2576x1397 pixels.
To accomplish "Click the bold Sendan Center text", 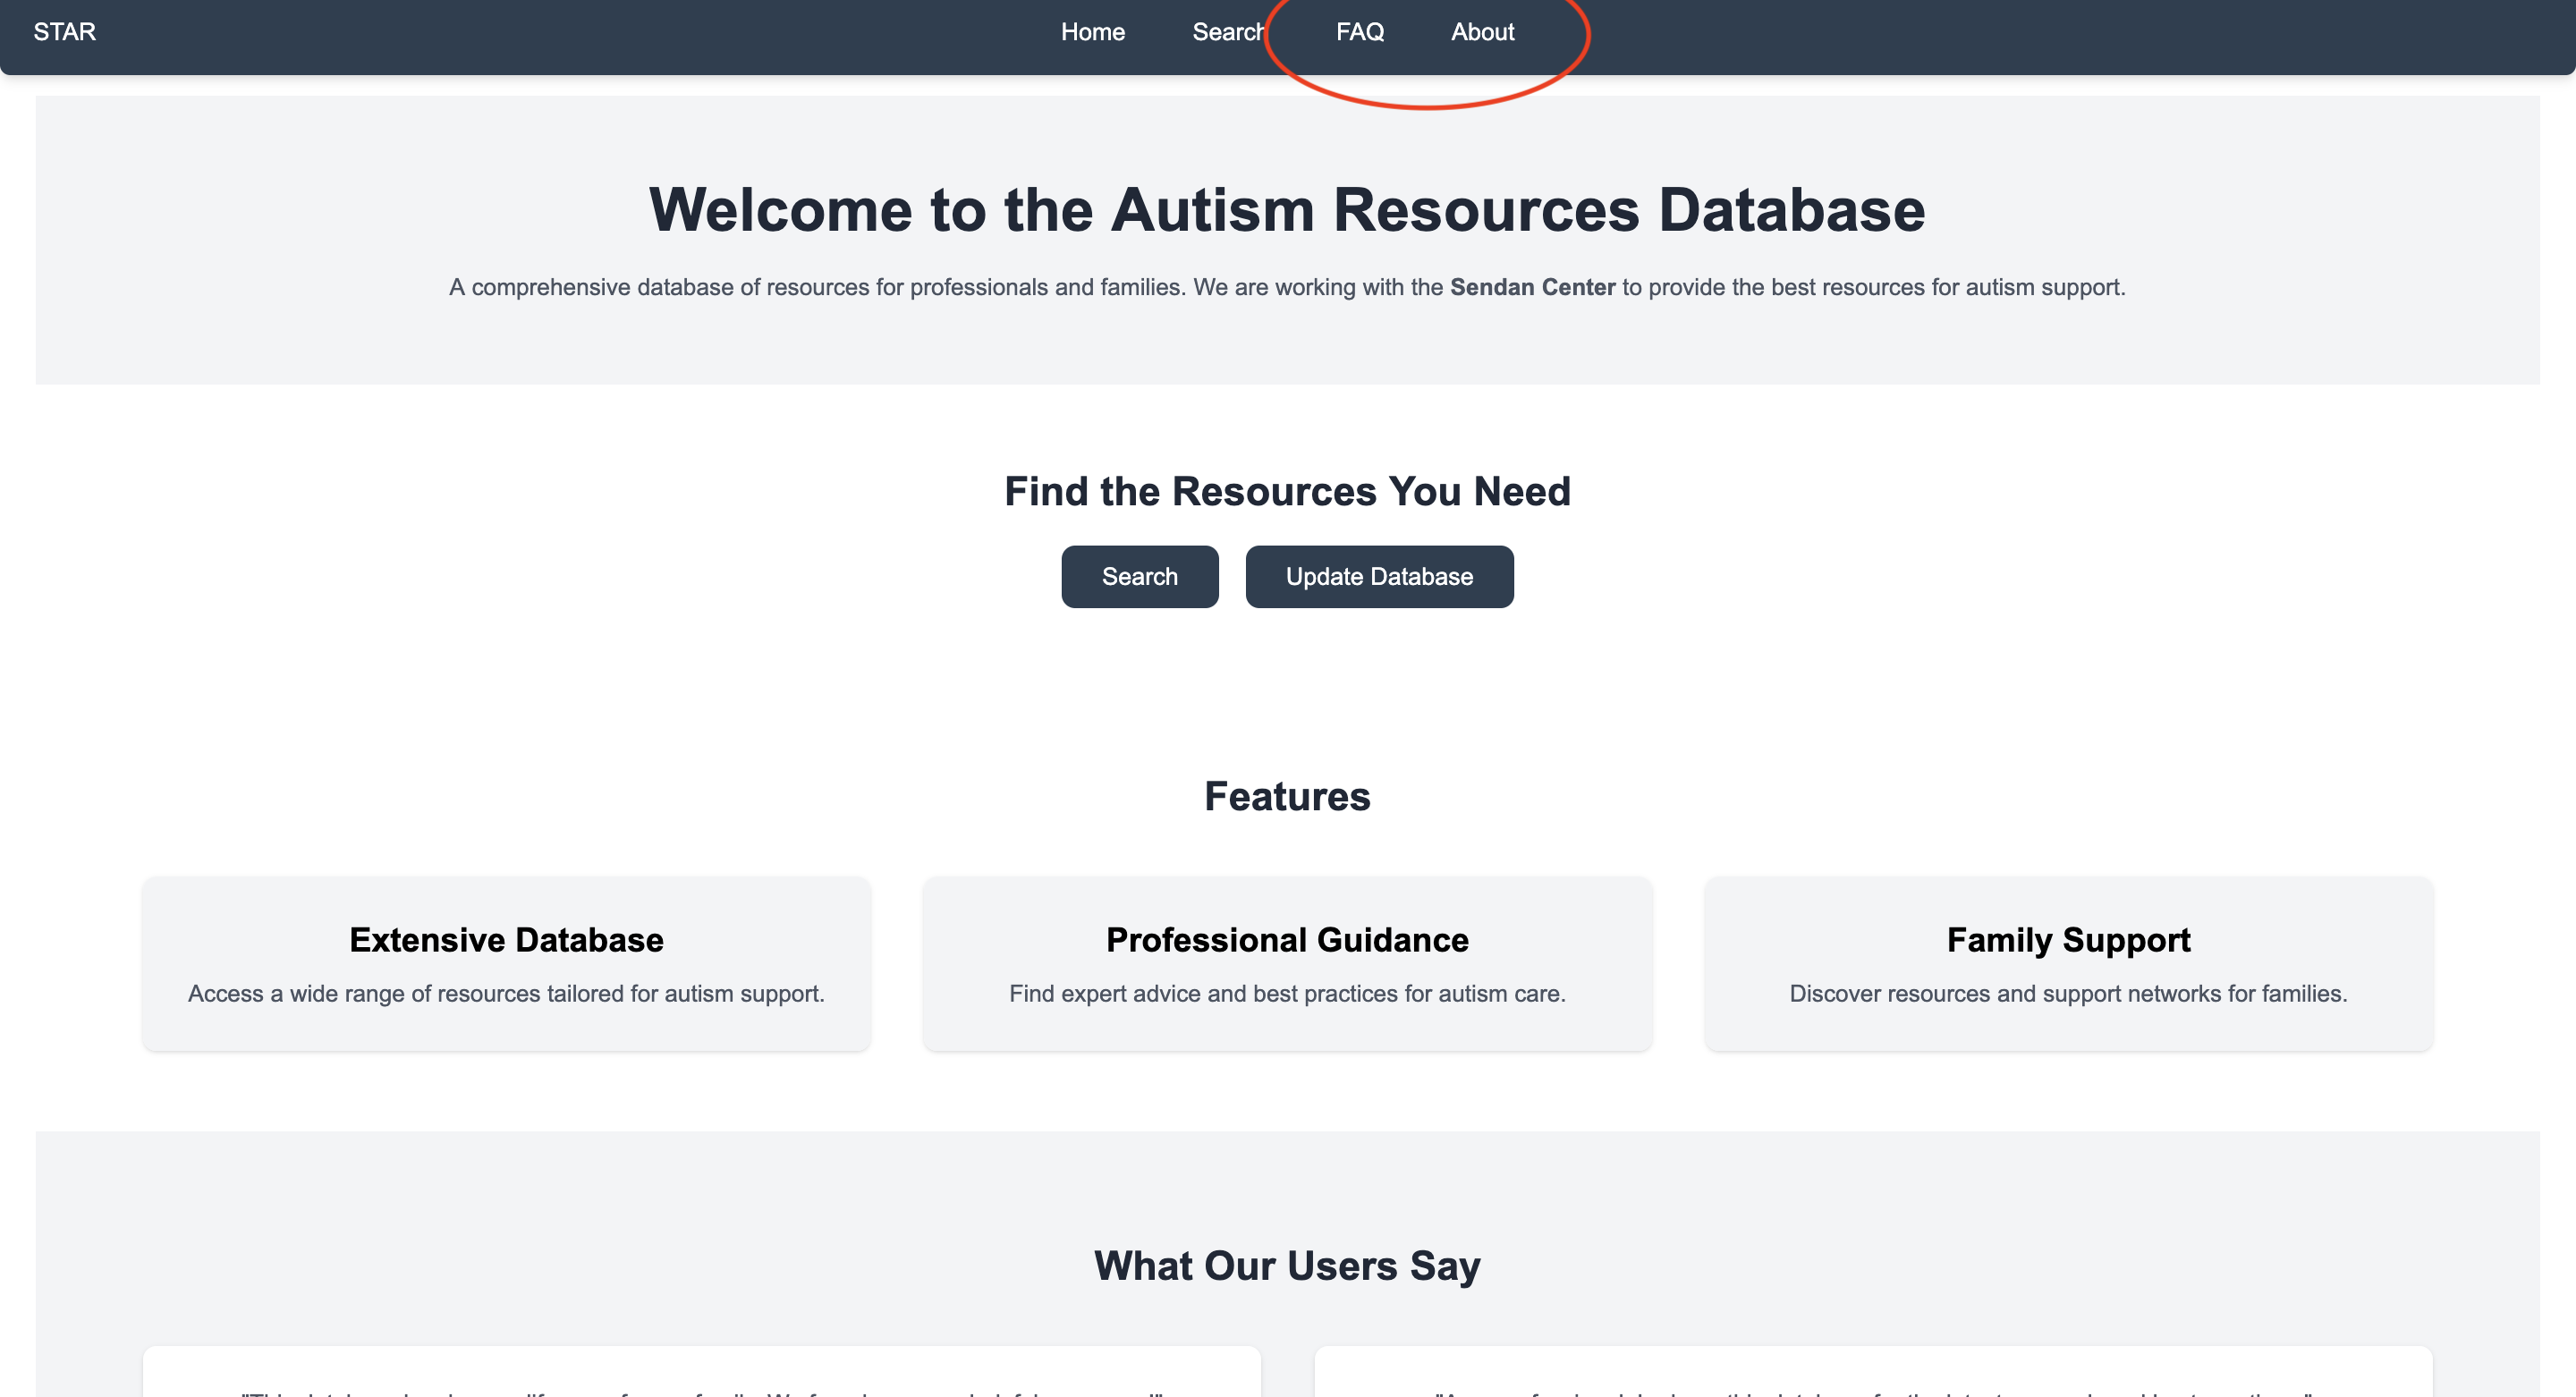I will click(1532, 287).
